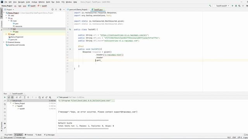Select Demo_Project.iml in project tree
Viewport: 248px width, 139px height.
(x=17, y=37)
